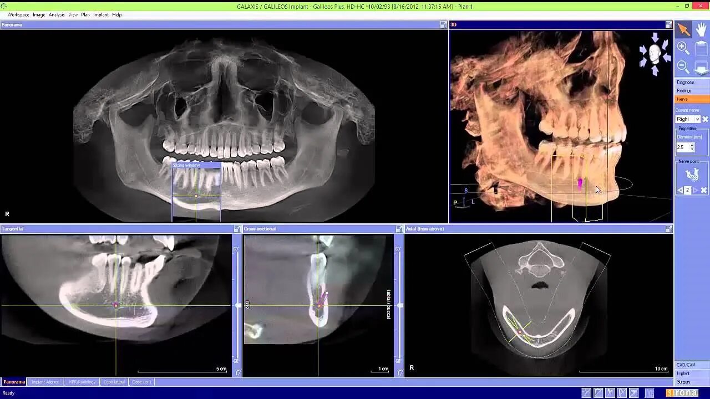Select the hand pan tool
This screenshot has height=399, width=710.
[x=701, y=30]
